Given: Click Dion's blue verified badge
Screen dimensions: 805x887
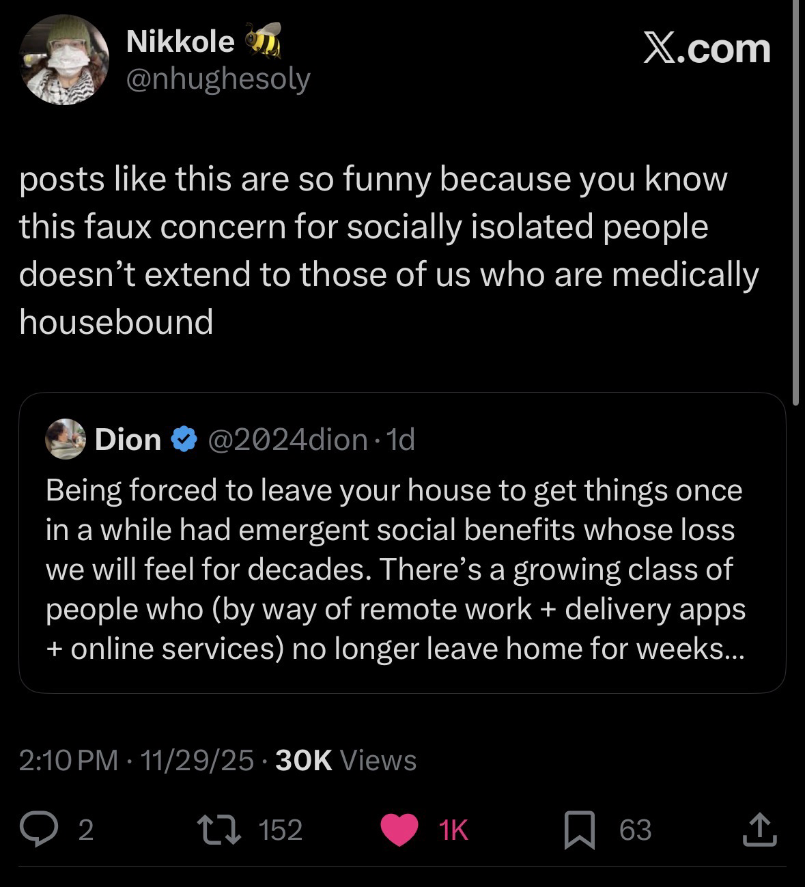Looking at the screenshot, I should (183, 439).
